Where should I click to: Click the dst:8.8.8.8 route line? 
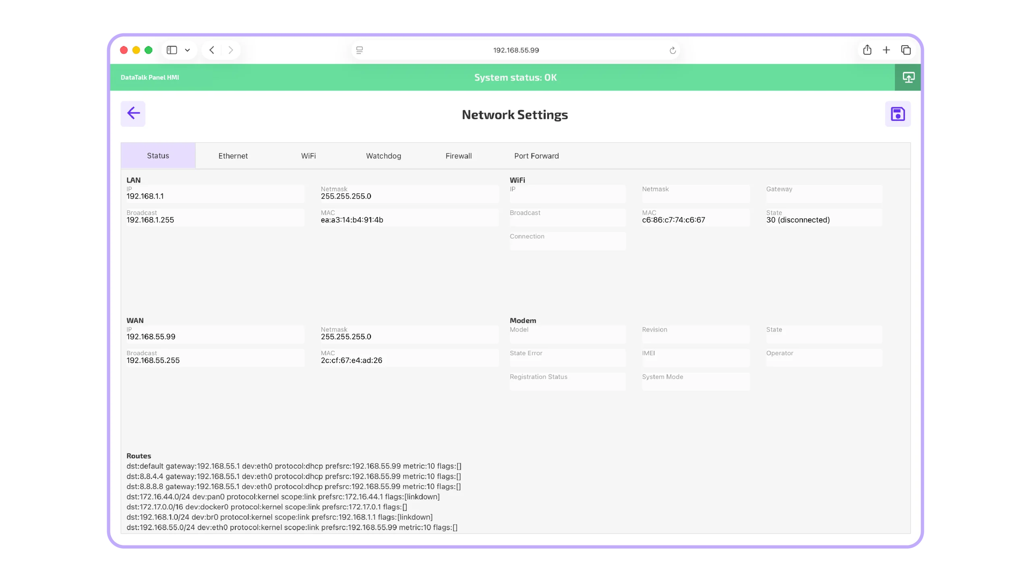[294, 486]
